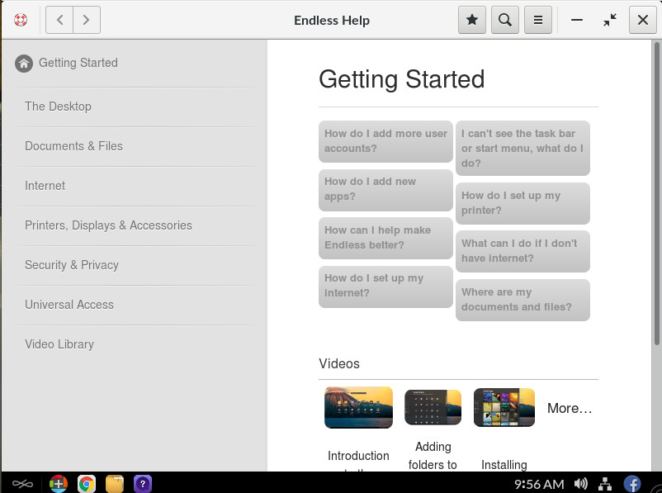Image resolution: width=662 pixels, height=493 pixels.
Task: Go back with the left arrow
Action: click(59, 20)
